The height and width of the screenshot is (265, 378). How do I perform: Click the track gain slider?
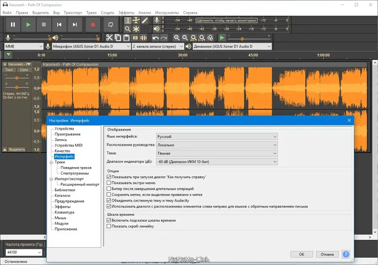[x=17, y=78]
